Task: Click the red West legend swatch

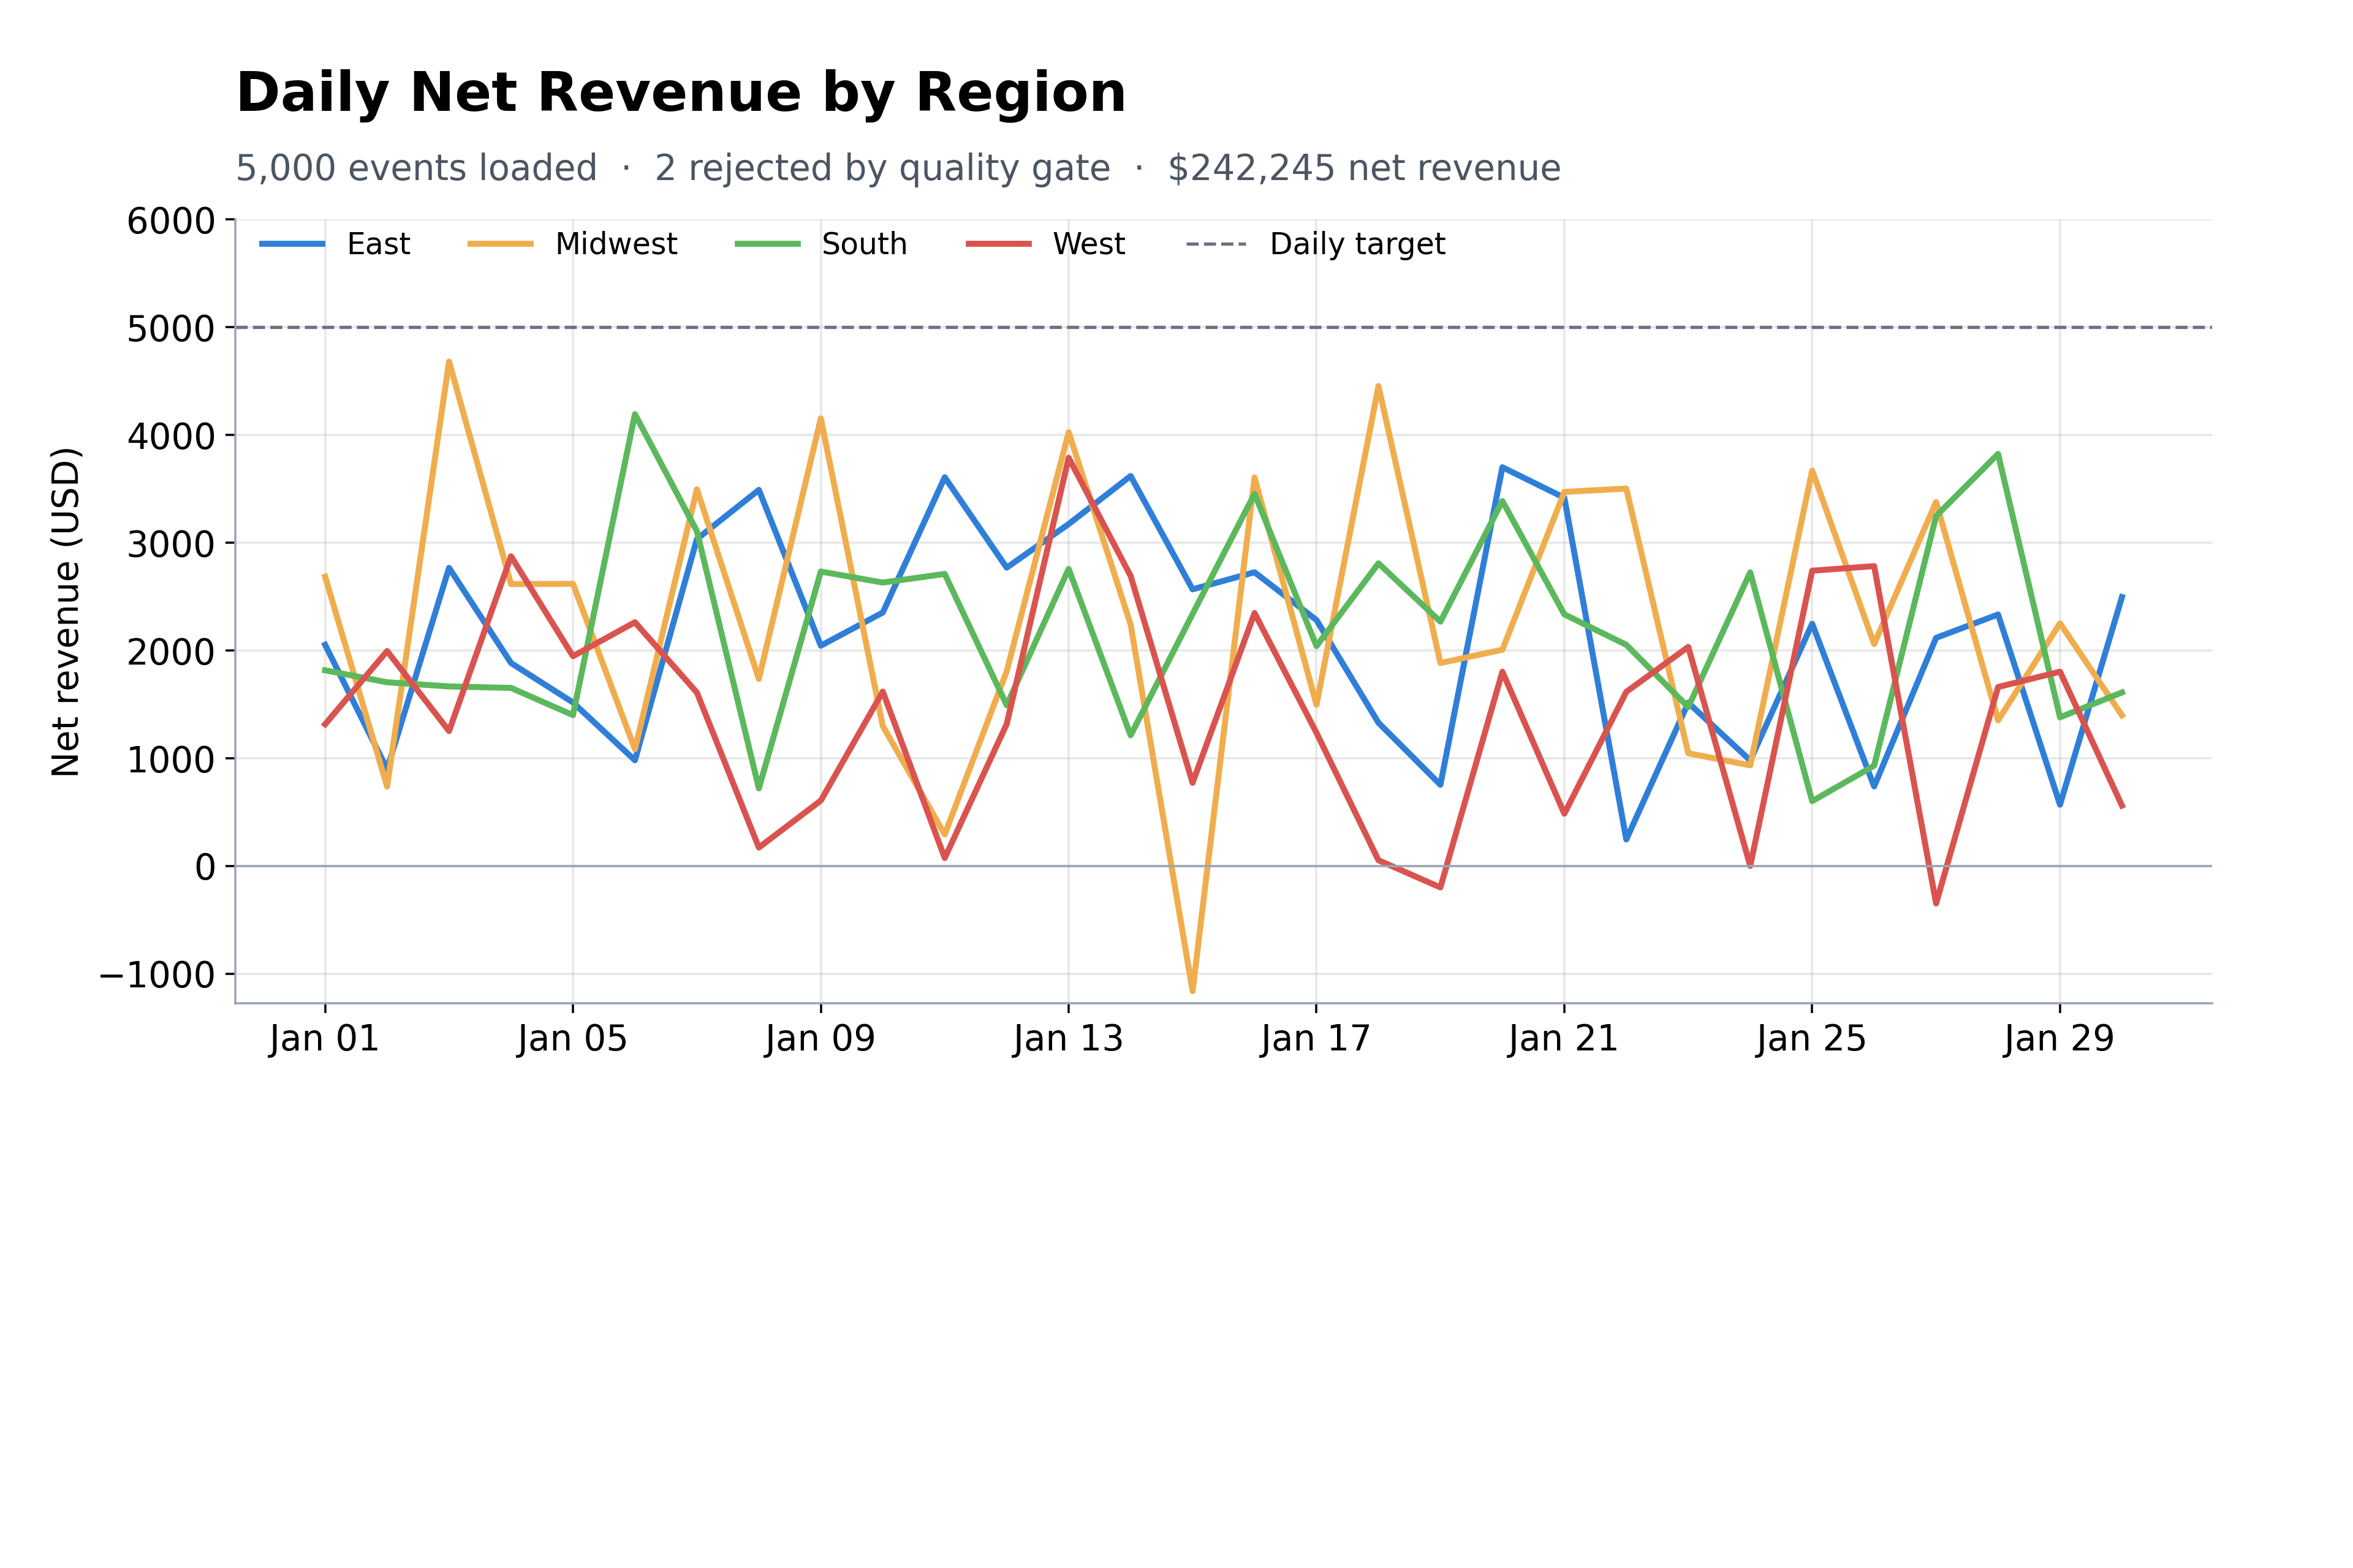Action: (x=998, y=244)
